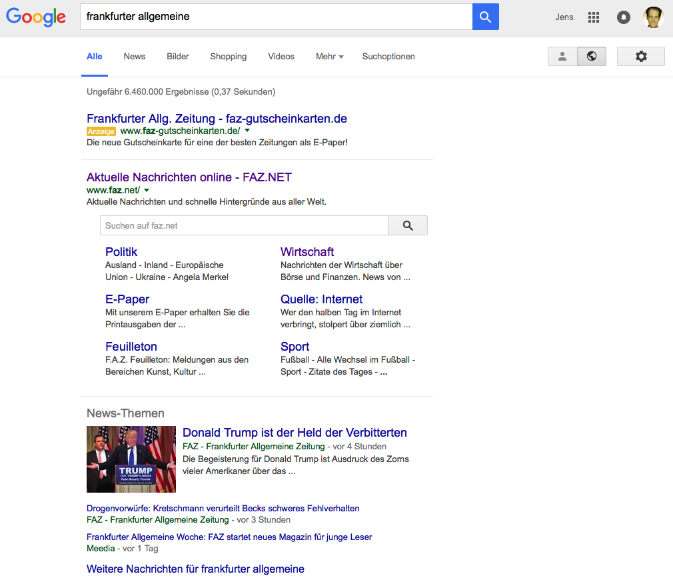Click the Google logo
The height and width of the screenshot is (584, 673).
click(36, 17)
